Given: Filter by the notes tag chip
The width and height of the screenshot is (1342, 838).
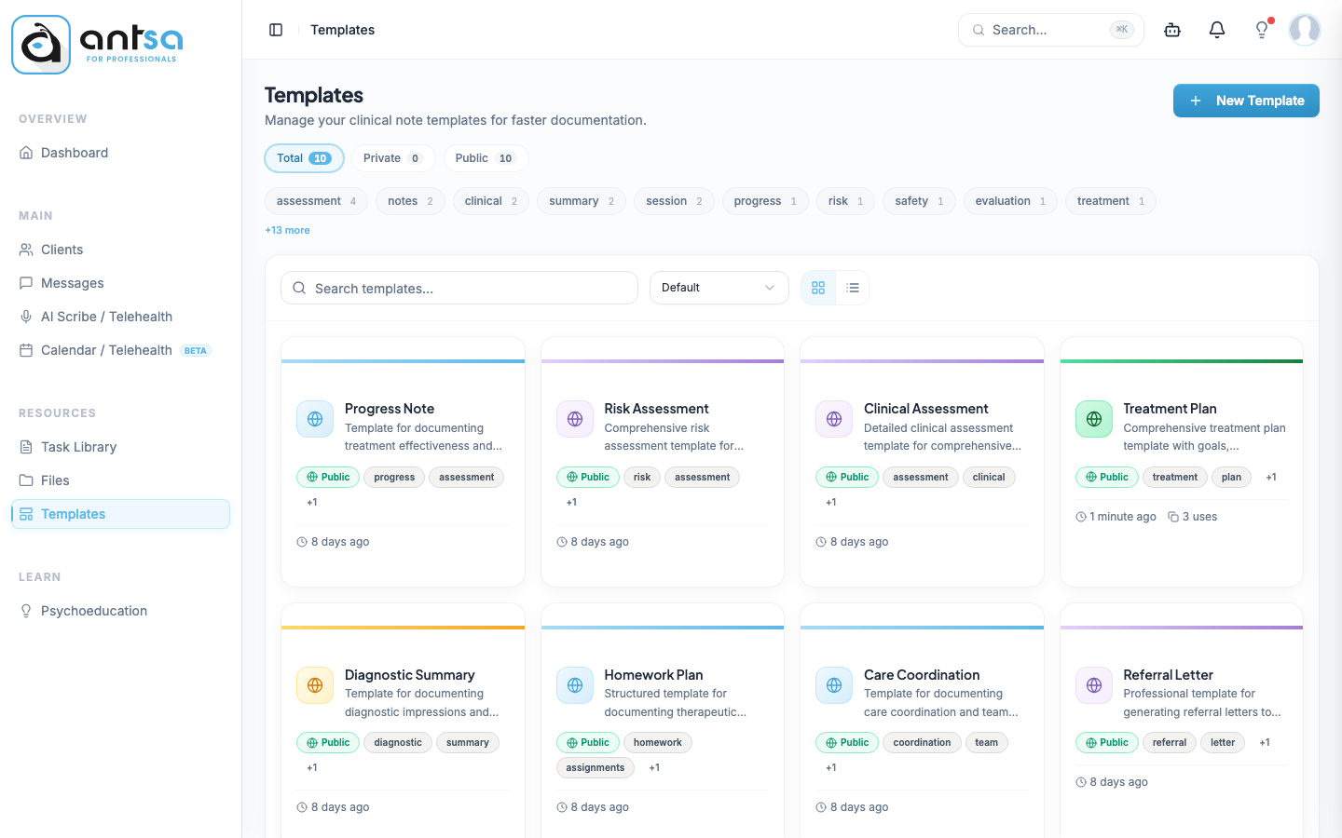Looking at the screenshot, I should pyautogui.click(x=410, y=201).
